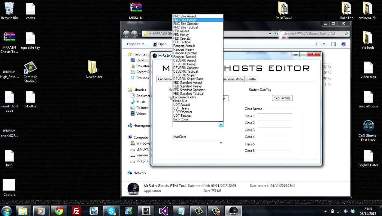Click the Class 1 name field
Screen dimensions: 382x216
275,115
